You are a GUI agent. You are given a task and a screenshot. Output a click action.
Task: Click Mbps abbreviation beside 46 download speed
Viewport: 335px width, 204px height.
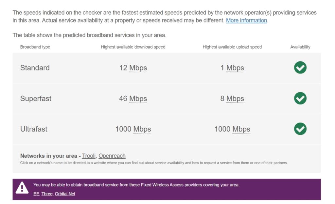click(138, 99)
